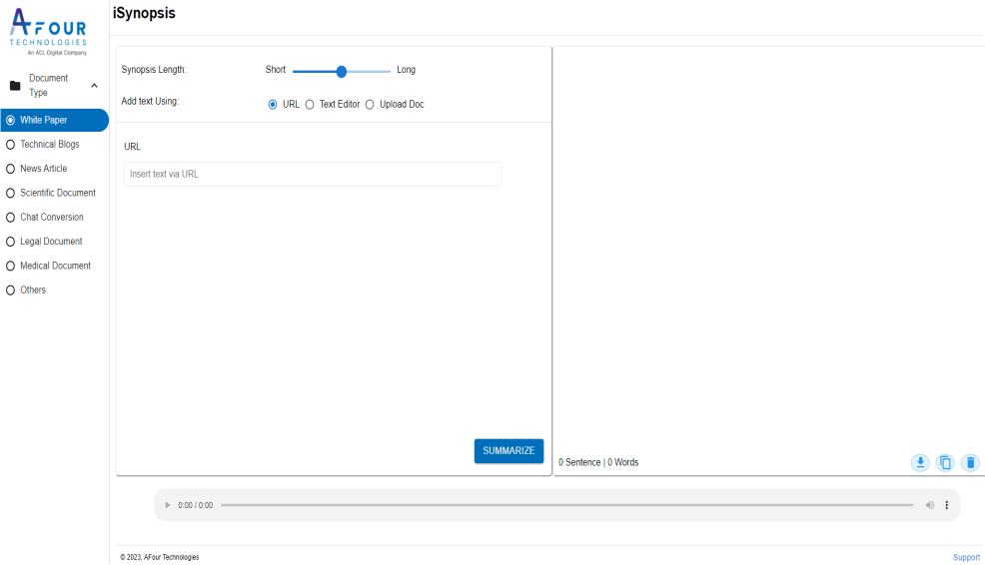
Task: Click the 2023 AFour Technologies copyright text
Action: click(160, 557)
